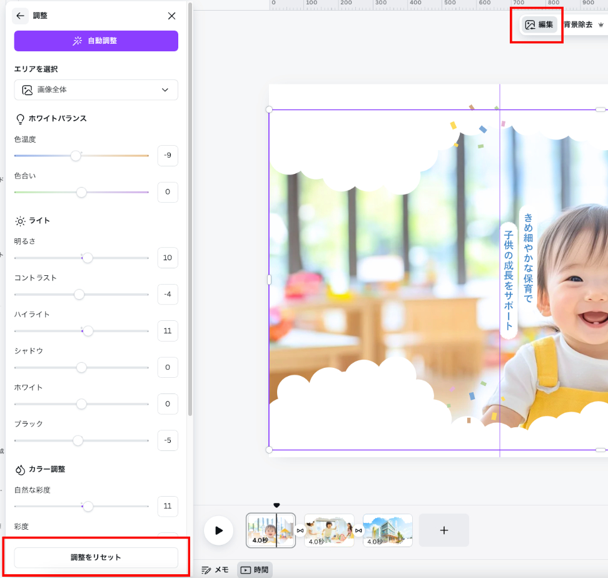Toggle the 時間 duration button

(255, 570)
